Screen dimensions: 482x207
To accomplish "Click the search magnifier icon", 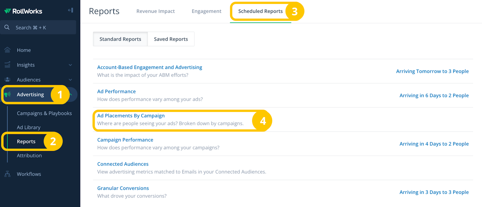I will pyautogui.click(x=7, y=27).
